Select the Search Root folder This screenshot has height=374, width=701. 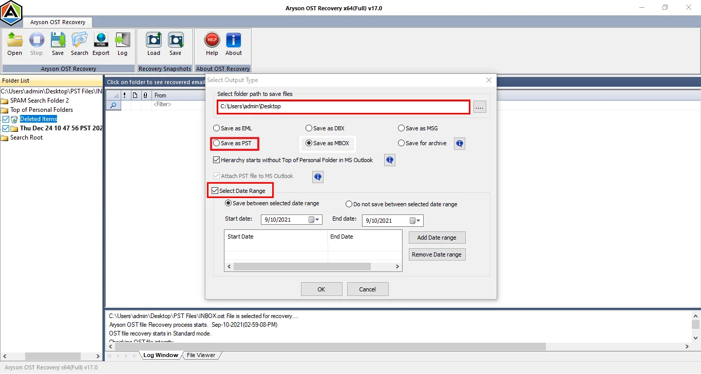pyautogui.click(x=27, y=137)
